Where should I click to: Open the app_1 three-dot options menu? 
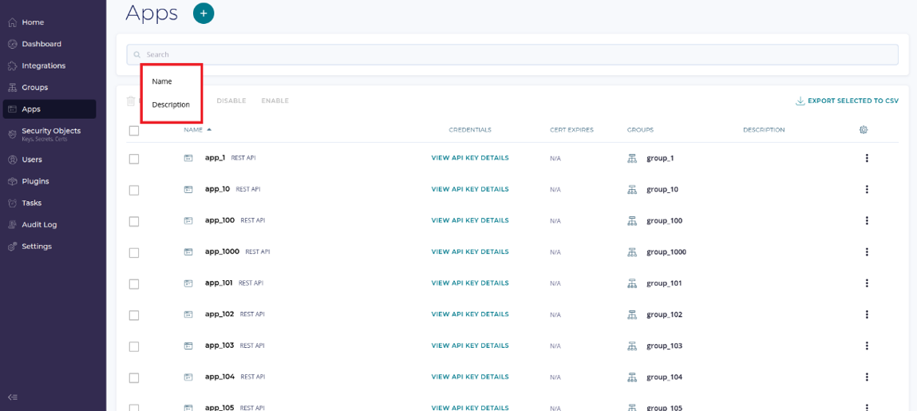pyautogui.click(x=867, y=158)
